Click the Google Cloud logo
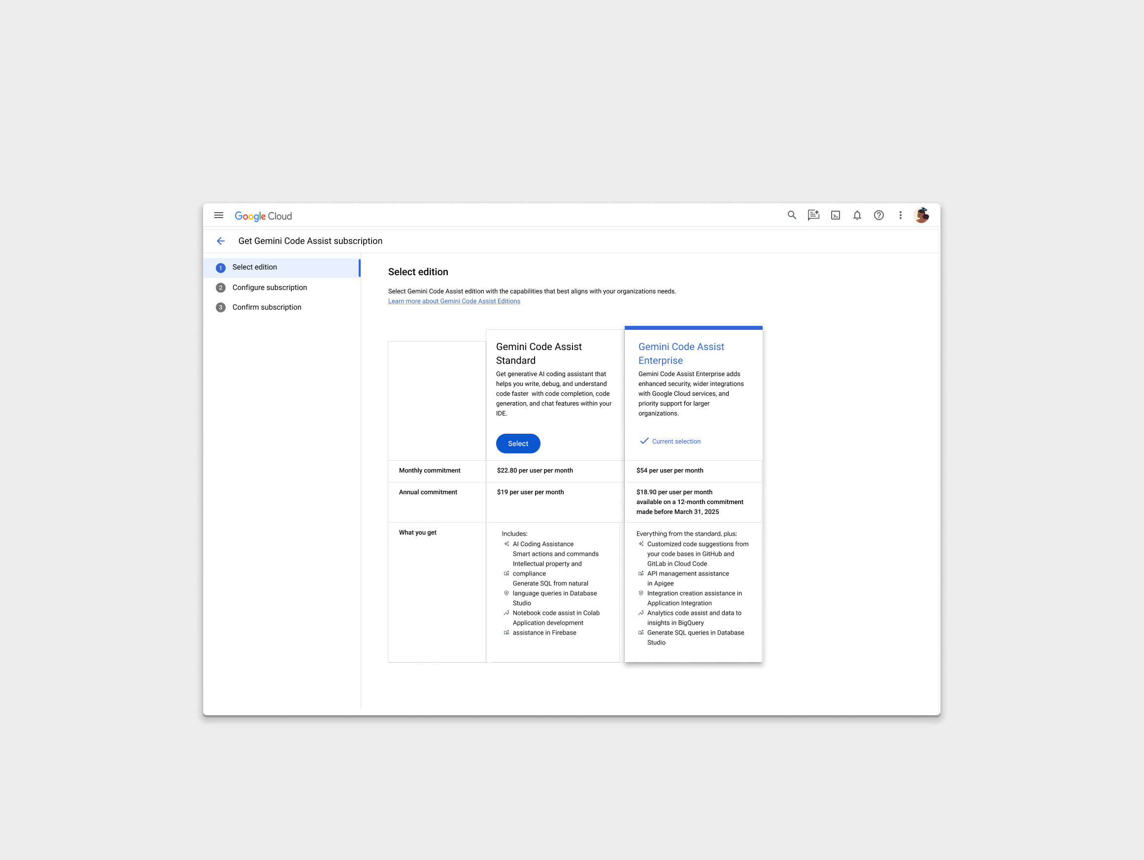The height and width of the screenshot is (860, 1144). click(263, 216)
